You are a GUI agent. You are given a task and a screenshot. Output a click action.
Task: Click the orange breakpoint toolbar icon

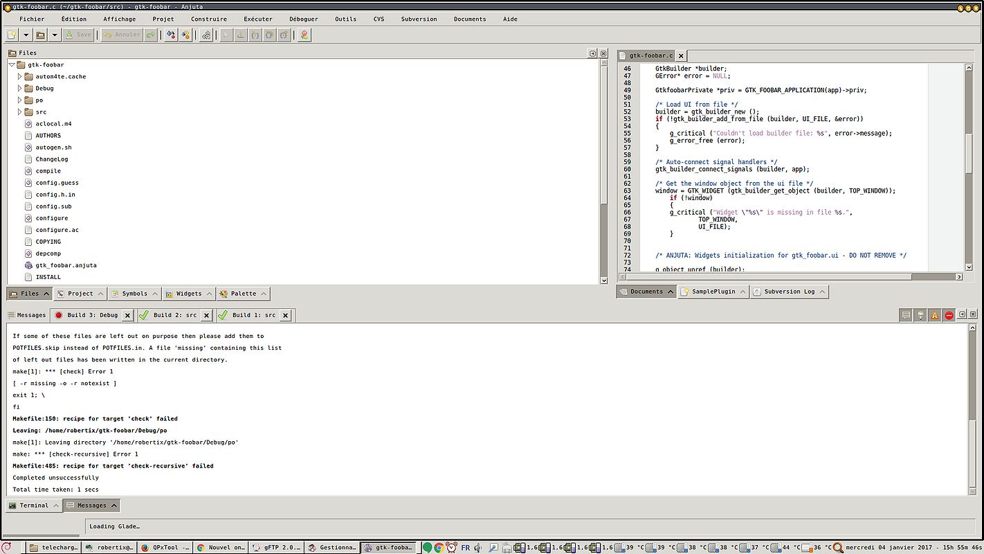tap(185, 35)
